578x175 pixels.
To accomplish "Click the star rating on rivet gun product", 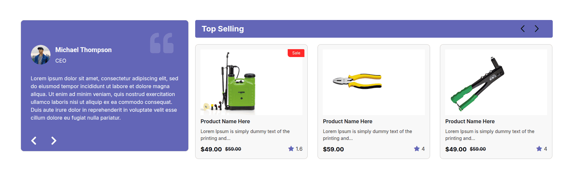I will (x=539, y=149).
